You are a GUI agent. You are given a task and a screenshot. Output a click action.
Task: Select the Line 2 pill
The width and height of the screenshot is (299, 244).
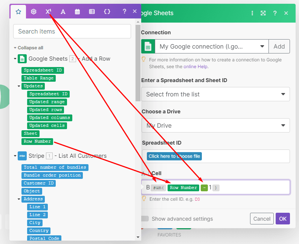(x=37, y=215)
